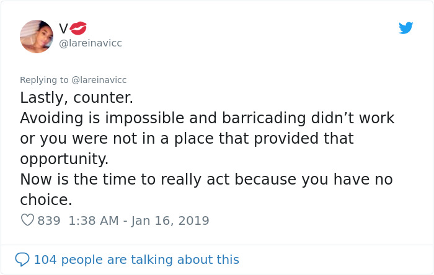Click the speech bubble conversation icon
The width and height of the screenshot is (434, 275).
[22, 260]
